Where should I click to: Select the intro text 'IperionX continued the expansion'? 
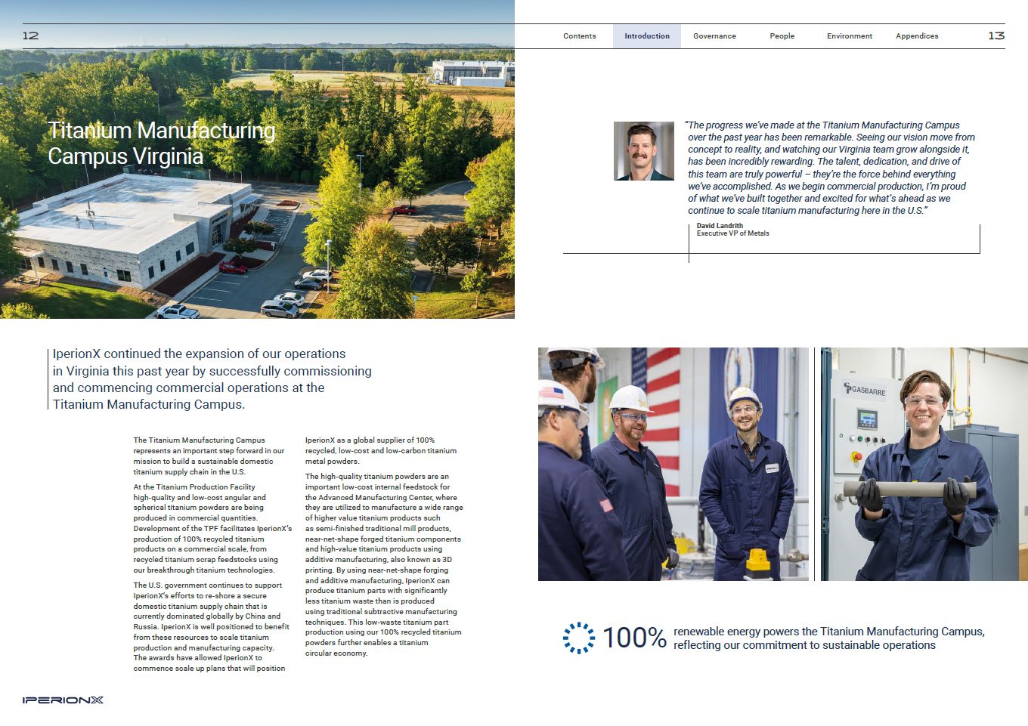212,378
